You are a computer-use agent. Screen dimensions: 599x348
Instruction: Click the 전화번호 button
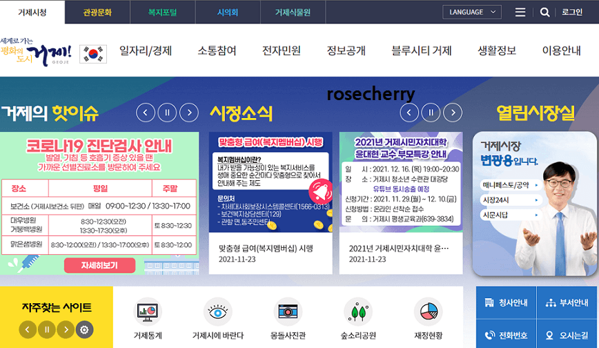tap(506, 335)
